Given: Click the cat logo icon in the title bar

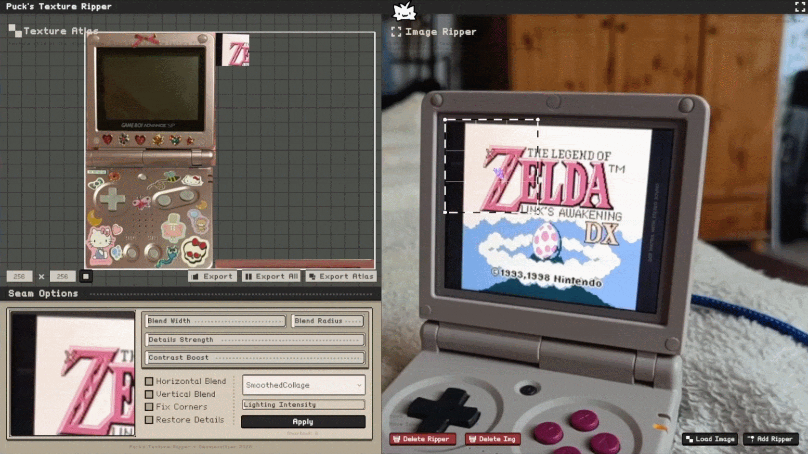Looking at the screenshot, I should [x=404, y=11].
